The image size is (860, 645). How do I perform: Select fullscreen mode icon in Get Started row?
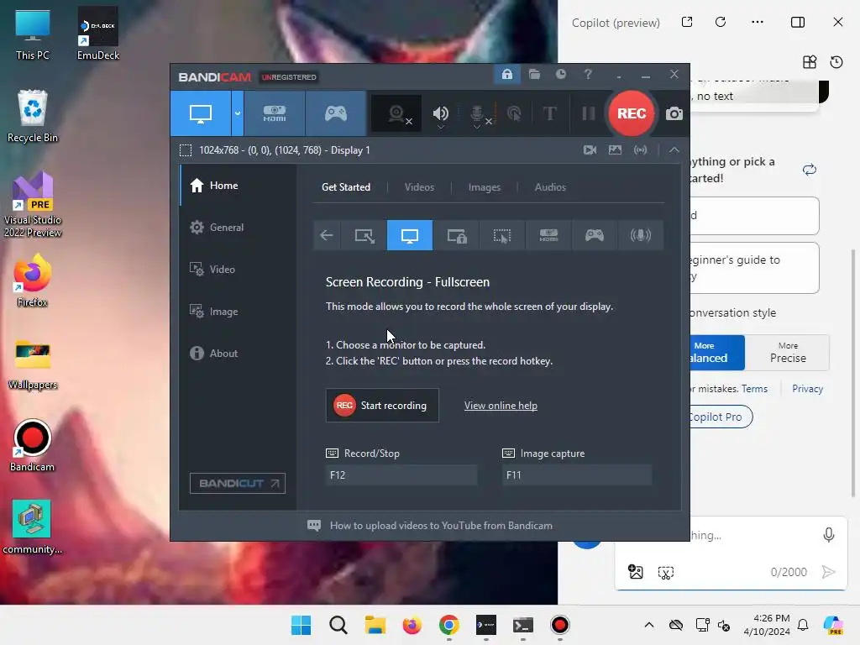coord(410,235)
